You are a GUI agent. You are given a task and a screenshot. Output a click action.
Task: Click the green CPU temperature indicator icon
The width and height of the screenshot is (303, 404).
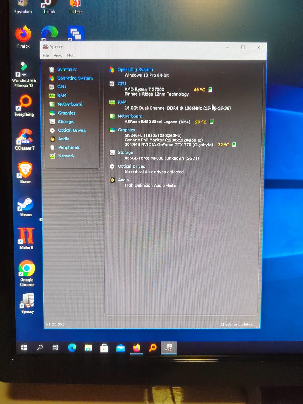coord(210,89)
